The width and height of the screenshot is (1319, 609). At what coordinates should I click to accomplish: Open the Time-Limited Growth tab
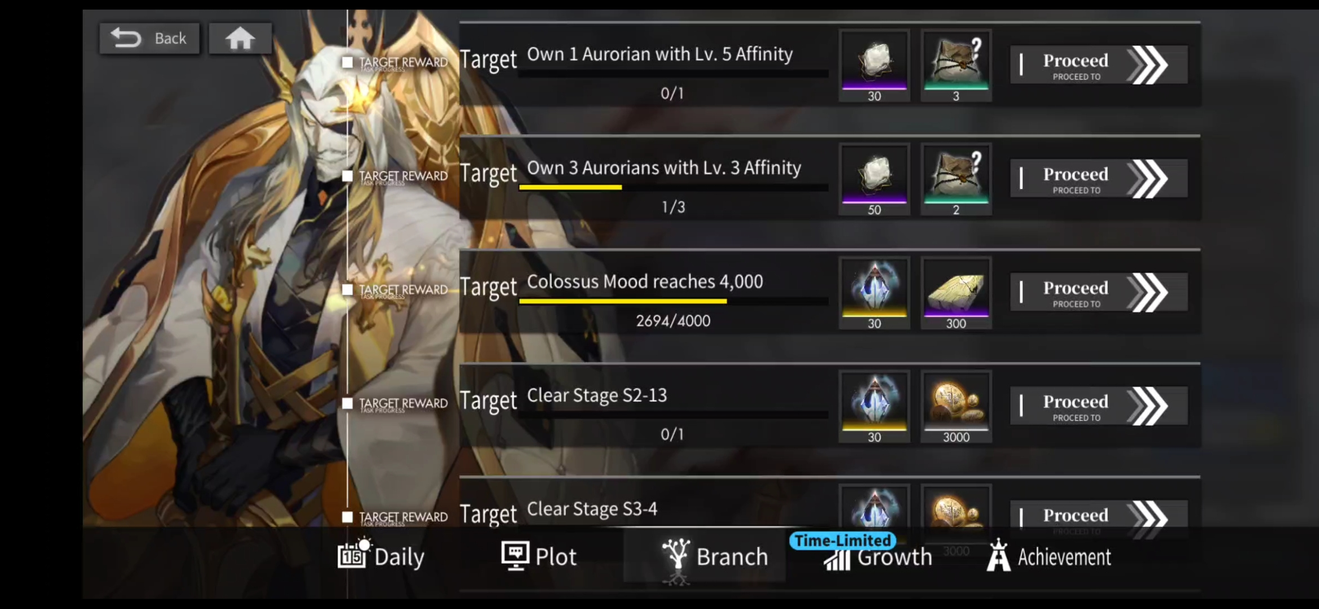pyautogui.click(x=877, y=553)
